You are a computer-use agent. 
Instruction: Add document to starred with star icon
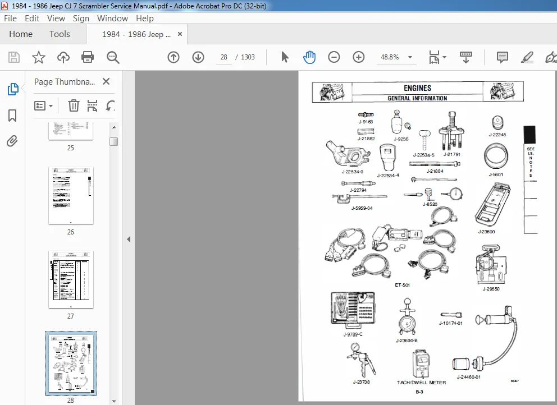tap(38, 57)
